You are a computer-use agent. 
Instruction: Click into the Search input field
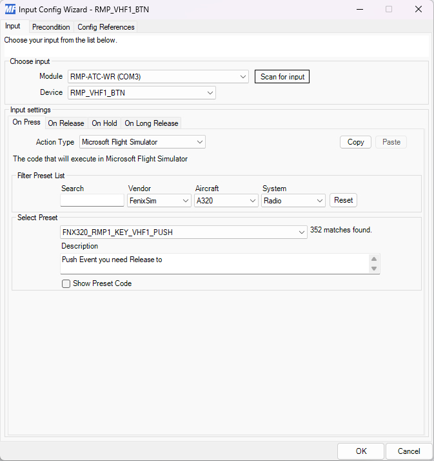click(92, 201)
